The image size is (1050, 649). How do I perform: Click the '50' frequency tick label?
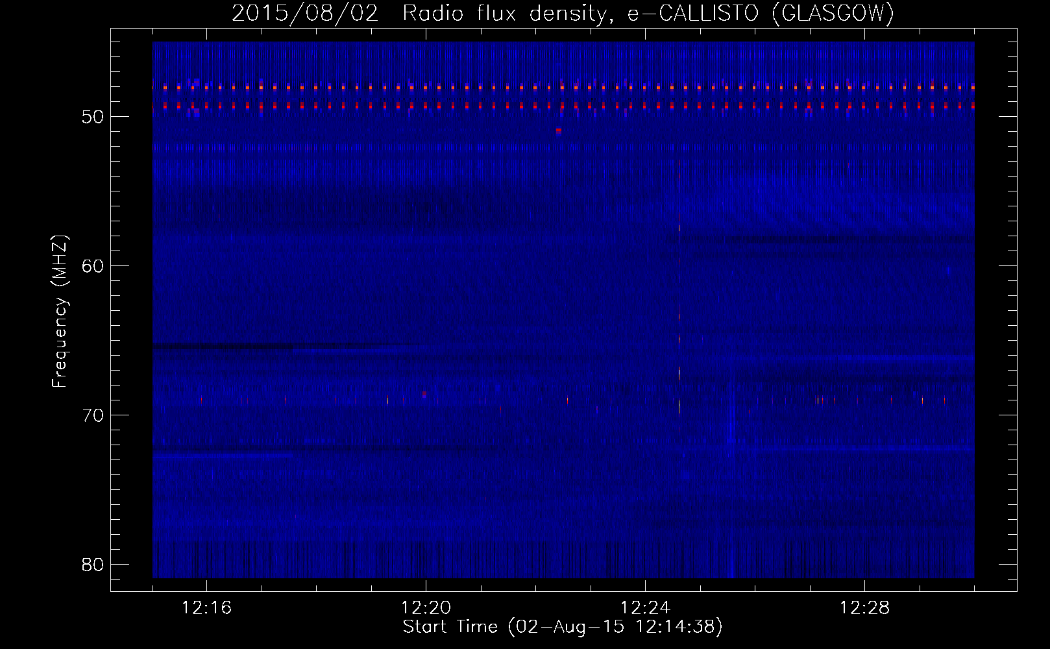tap(93, 117)
